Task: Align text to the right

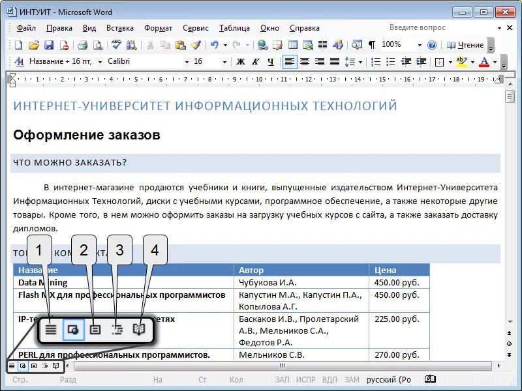Action: 320,62
